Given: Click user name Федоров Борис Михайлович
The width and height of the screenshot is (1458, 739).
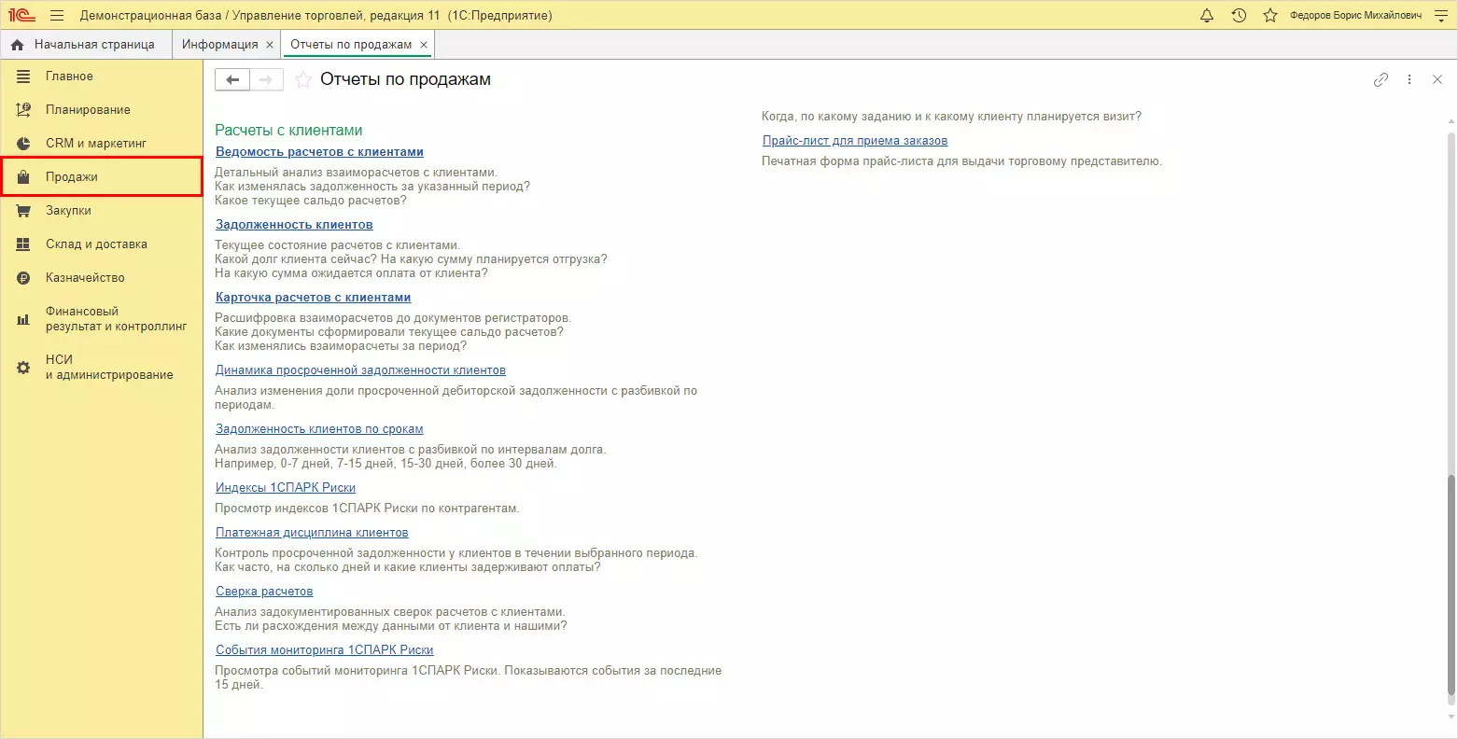Looking at the screenshot, I should (x=1355, y=16).
